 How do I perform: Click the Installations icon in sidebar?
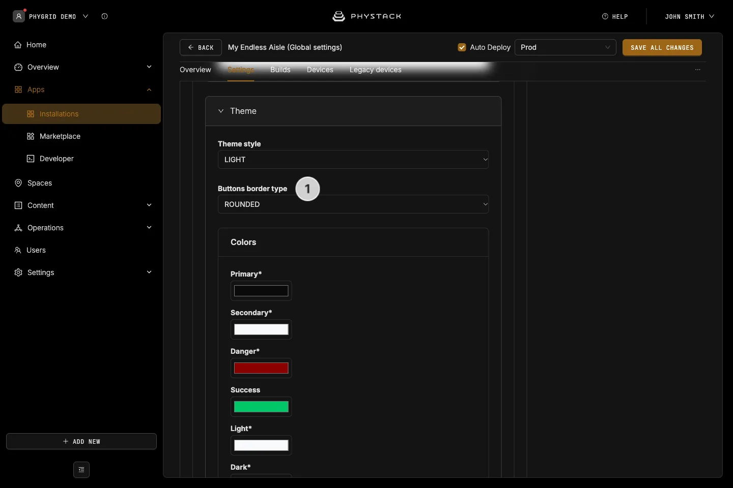pyautogui.click(x=31, y=114)
